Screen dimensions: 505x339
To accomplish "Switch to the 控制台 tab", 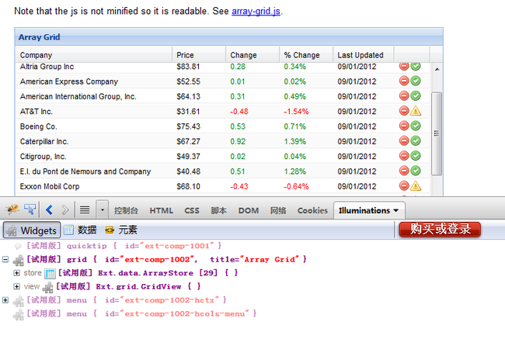I will pos(126,211).
